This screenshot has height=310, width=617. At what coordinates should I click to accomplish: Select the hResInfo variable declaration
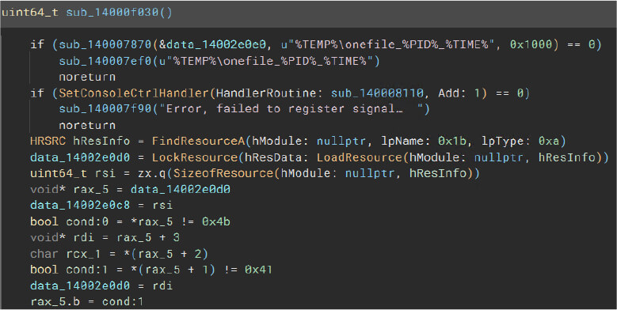click(x=101, y=141)
